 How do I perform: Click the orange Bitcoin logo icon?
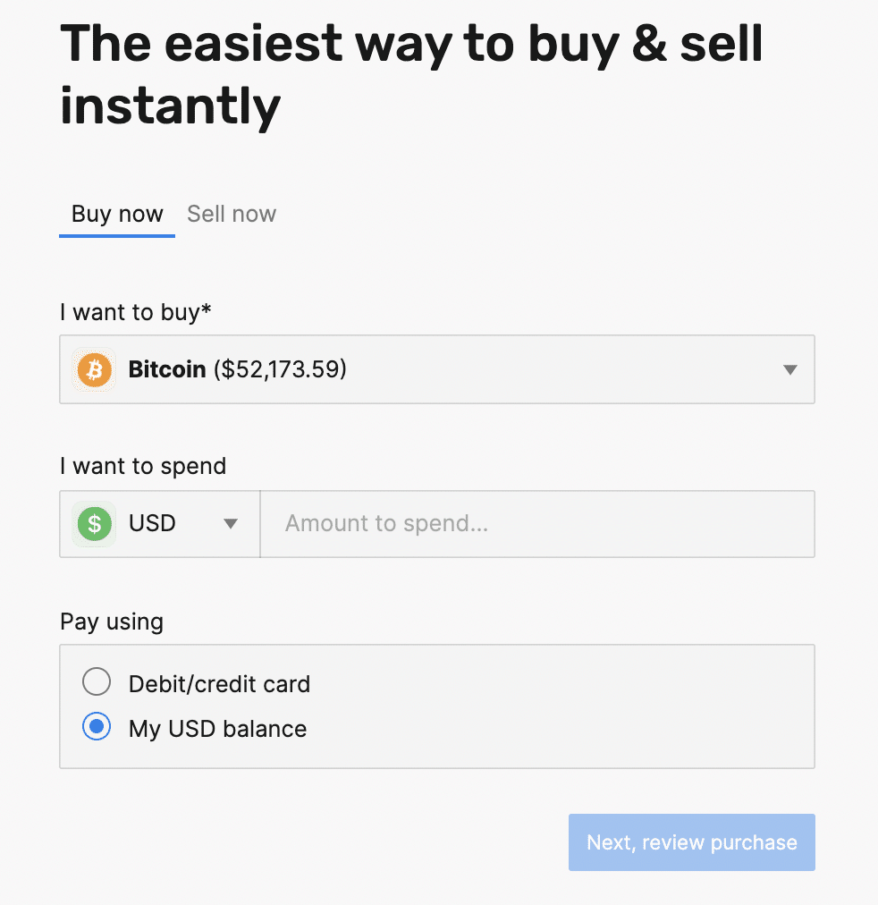94,369
